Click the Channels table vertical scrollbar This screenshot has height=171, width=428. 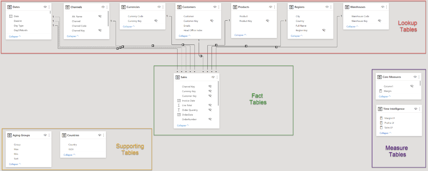(108, 19)
